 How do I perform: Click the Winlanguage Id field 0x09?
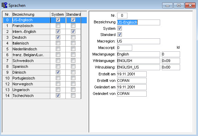[x=171, y=61]
